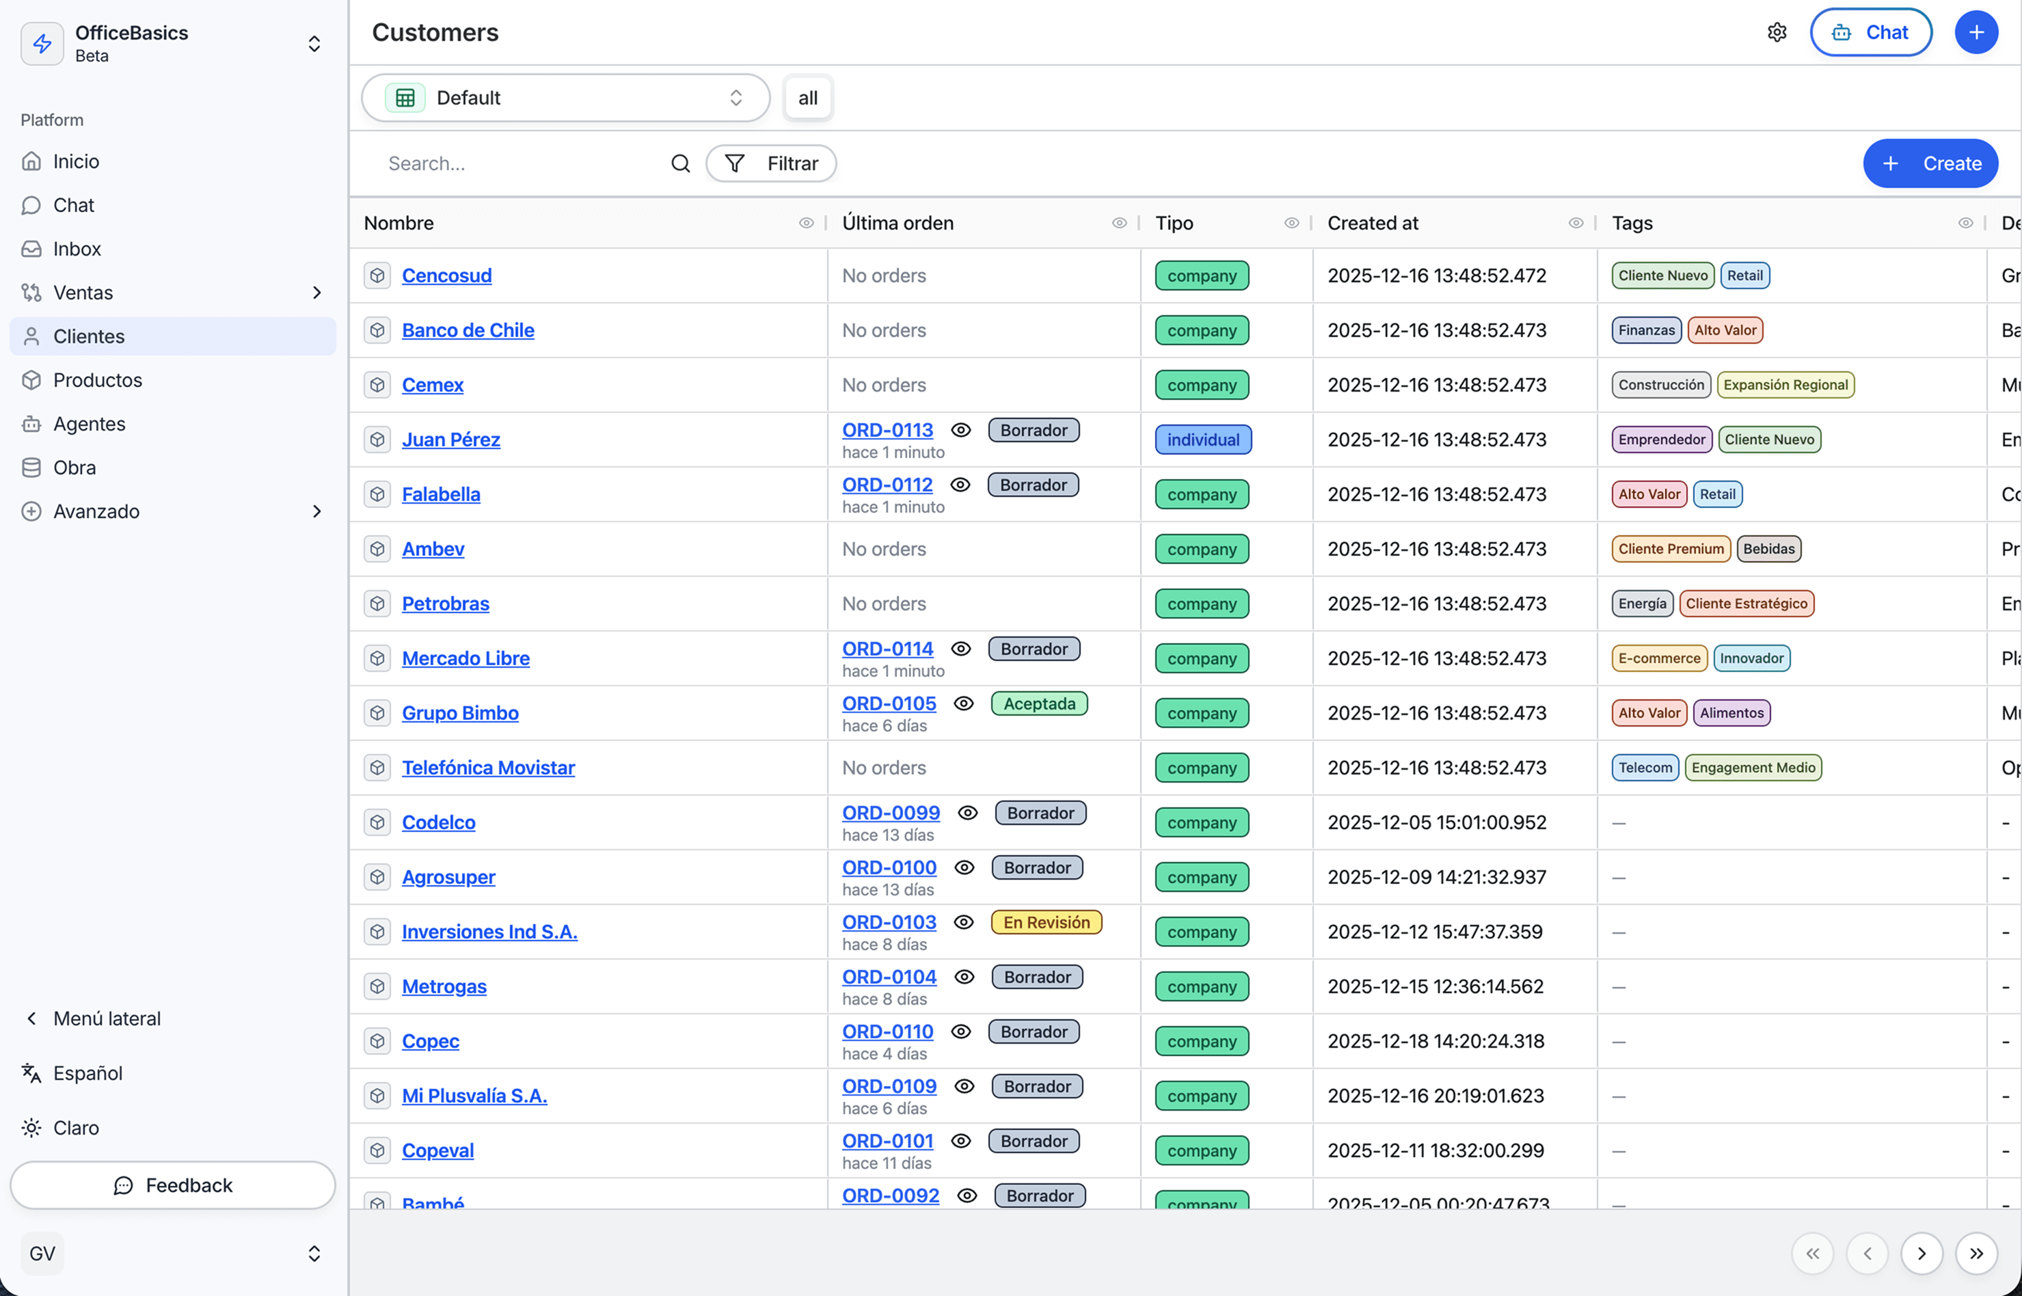Click Productos cube icon in sidebar
This screenshot has height=1296, width=2022.
pos(31,380)
